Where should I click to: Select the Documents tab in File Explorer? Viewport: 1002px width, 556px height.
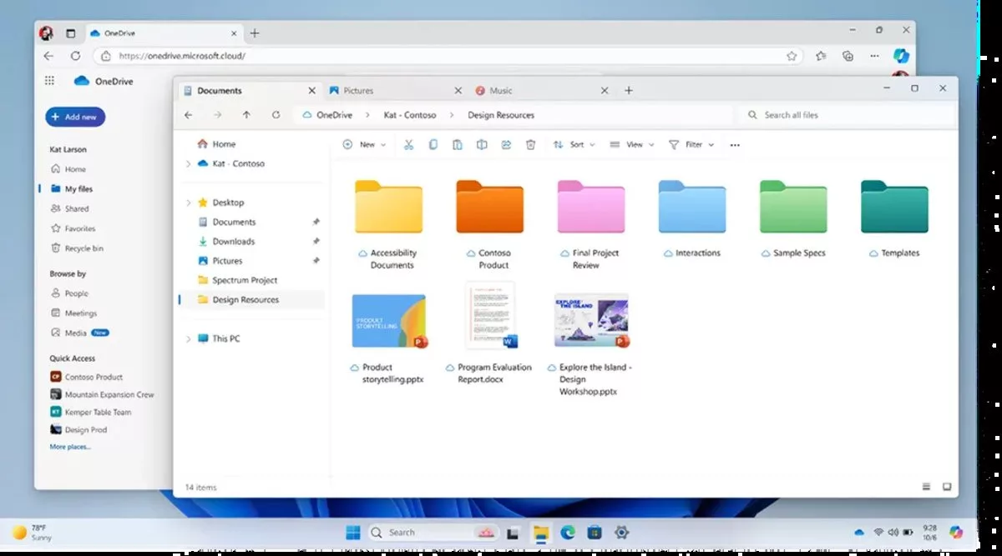[x=250, y=90]
